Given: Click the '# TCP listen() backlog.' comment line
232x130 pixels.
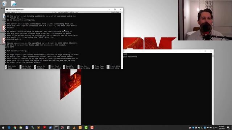Looking at the screenshot, I should pyautogui.click(x=16, y=51).
